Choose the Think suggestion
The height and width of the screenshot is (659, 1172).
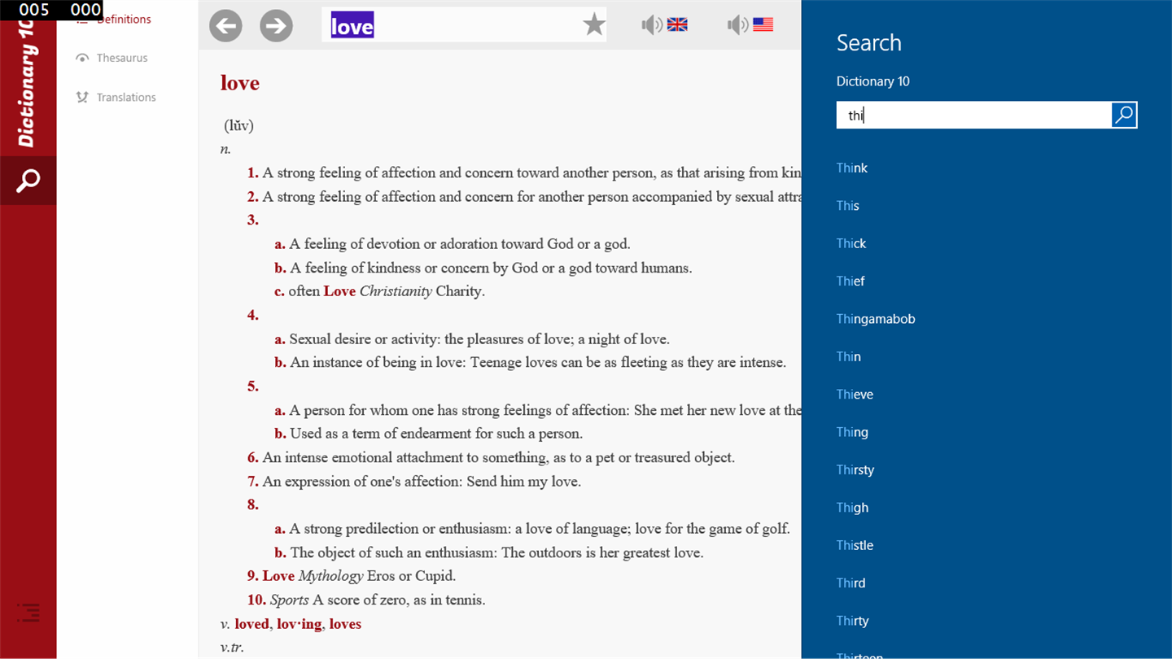852,168
